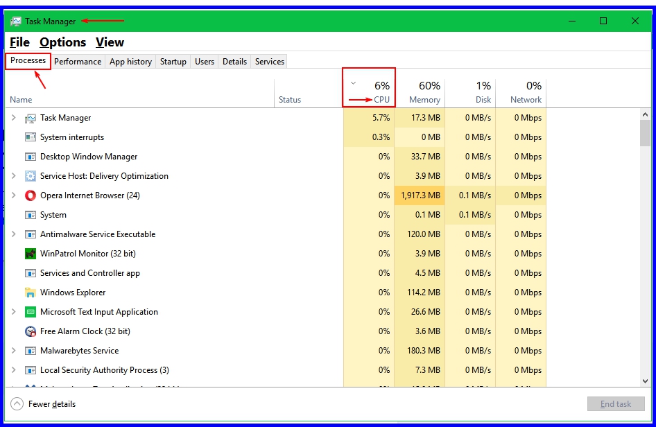Viewport: 656px width, 427px height.
Task: Select the Desktop Window Manager row name
Action: tap(89, 157)
